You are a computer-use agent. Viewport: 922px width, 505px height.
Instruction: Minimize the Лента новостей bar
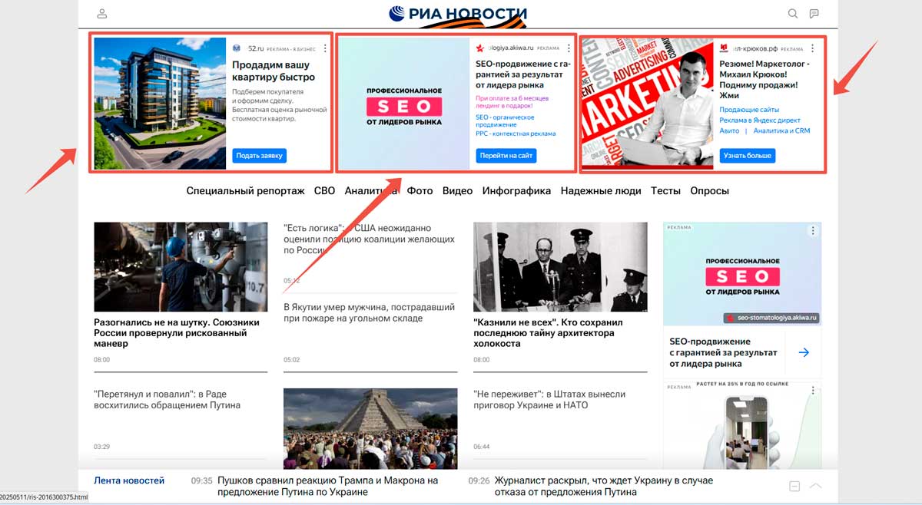coord(794,486)
